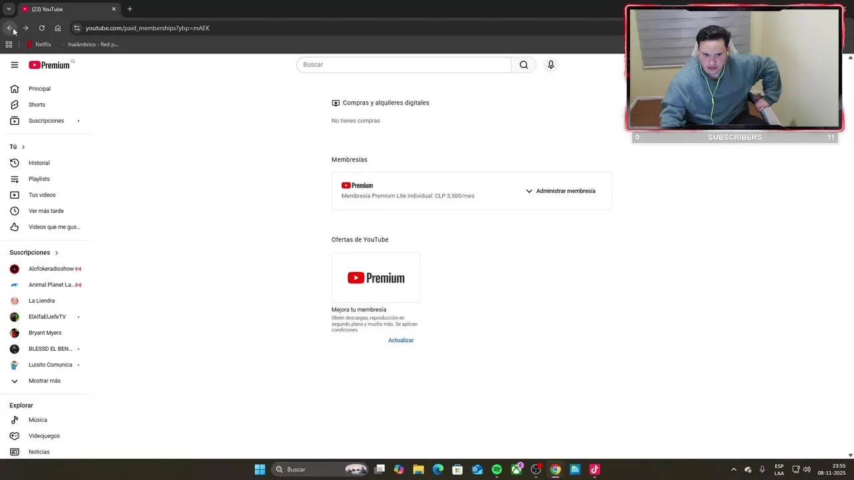Screen dimensions: 854x480
Task: Click the YouTube Premium logo
Action: (x=49, y=65)
